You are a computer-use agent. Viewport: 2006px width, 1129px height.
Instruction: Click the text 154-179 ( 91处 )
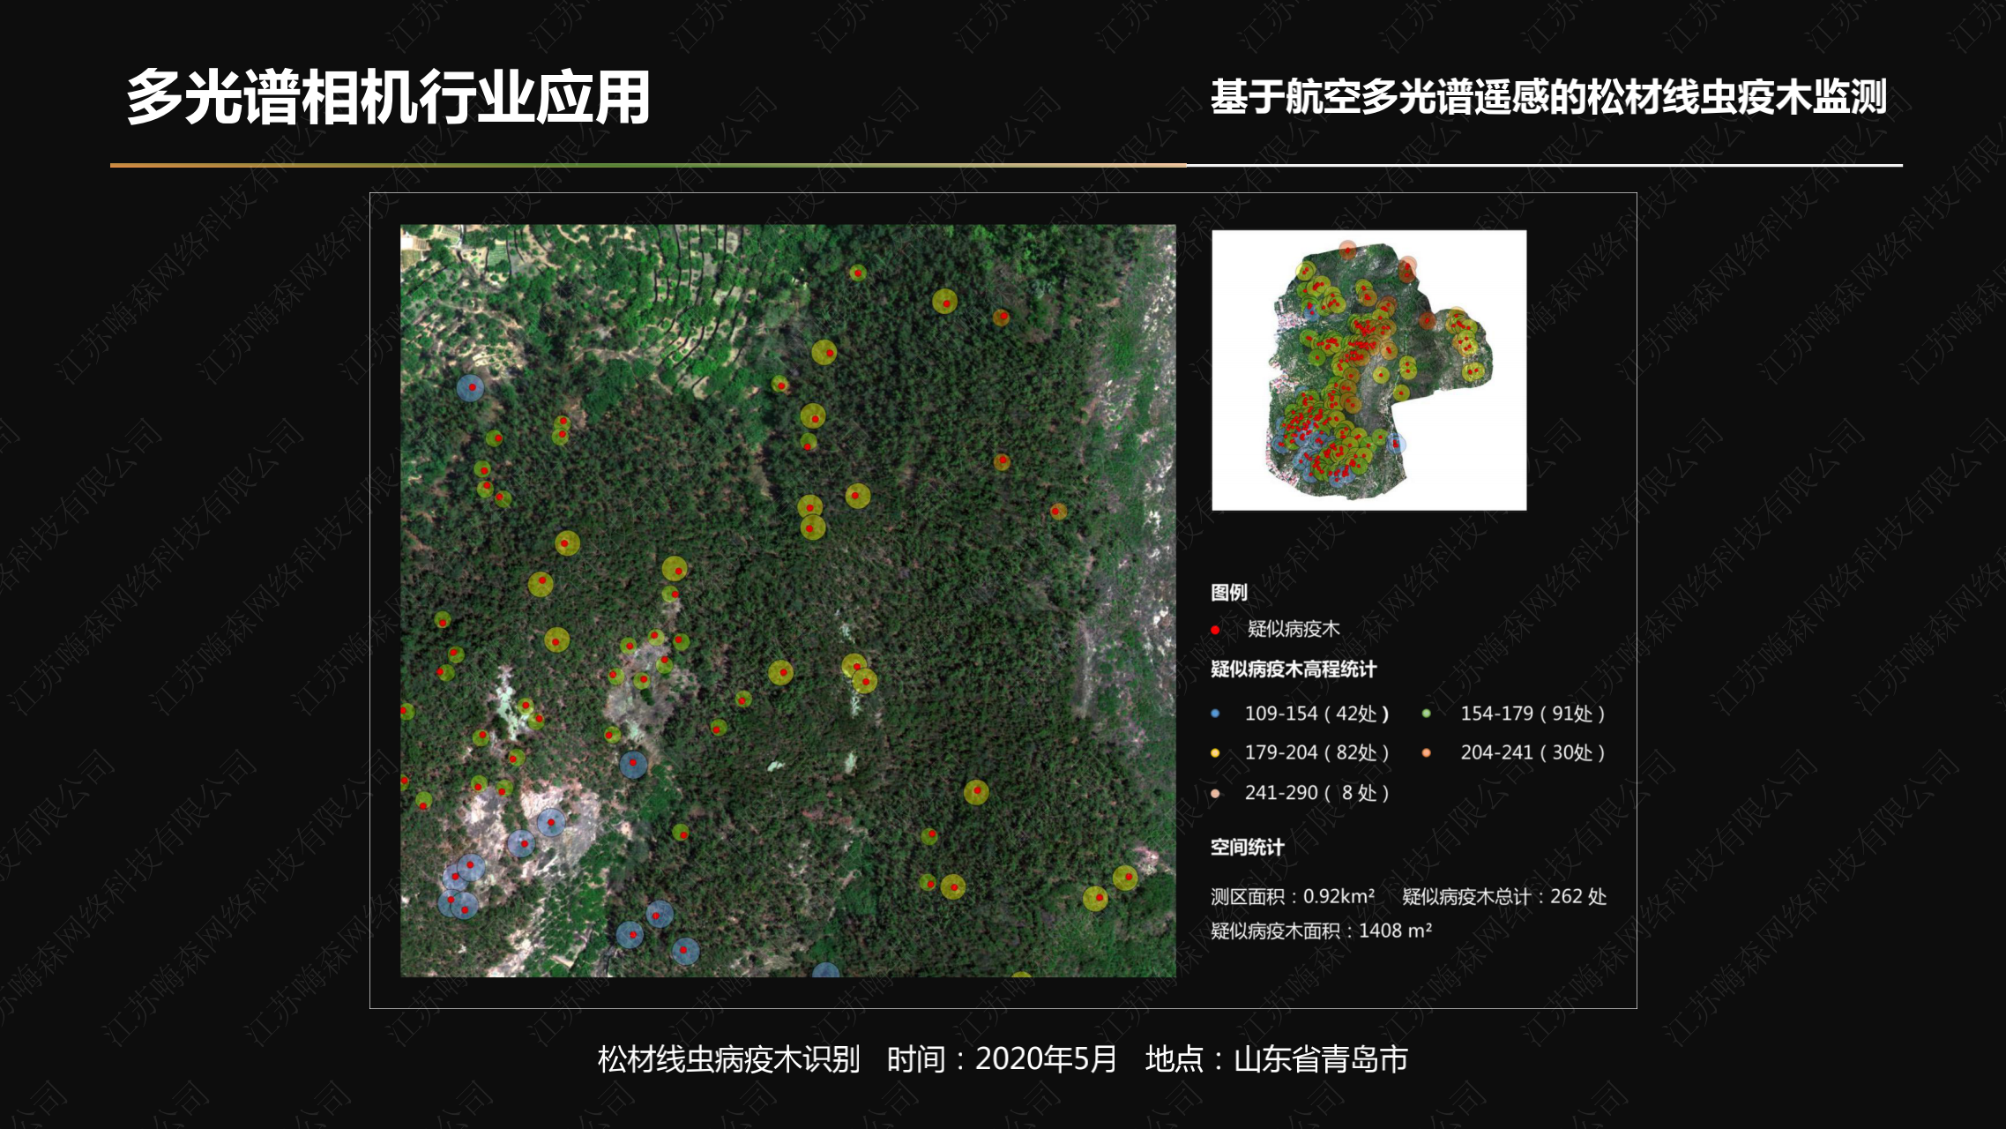click(1532, 714)
